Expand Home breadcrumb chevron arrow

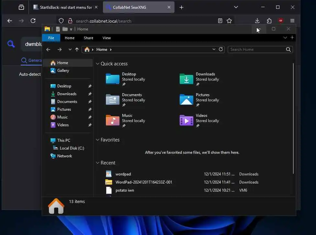point(111,50)
